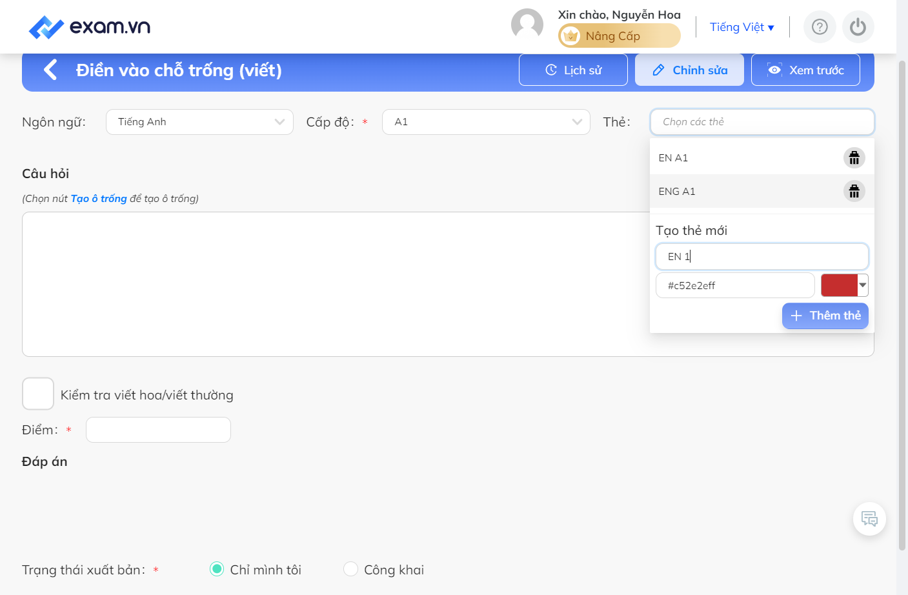This screenshot has height=595, width=908.
Task: Open the Chọn các thẻ tag selector
Action: click(762, 122)
